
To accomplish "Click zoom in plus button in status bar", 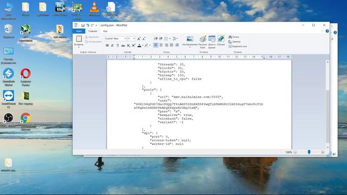I will tap(323, 152).
